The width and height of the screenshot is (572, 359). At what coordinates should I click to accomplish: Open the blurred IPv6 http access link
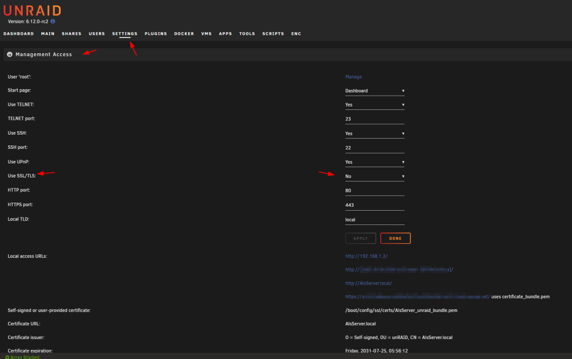point(399,270)
